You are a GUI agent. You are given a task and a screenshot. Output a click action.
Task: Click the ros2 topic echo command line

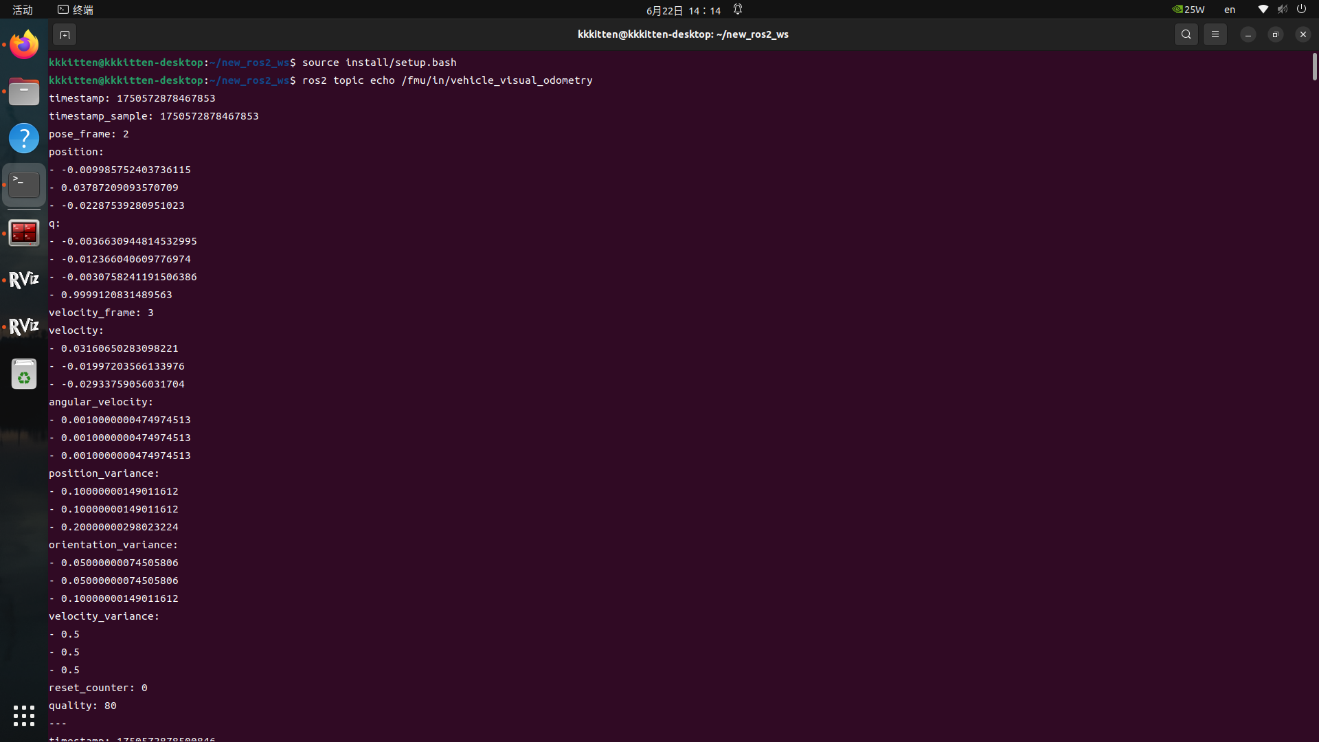point(447,80)
